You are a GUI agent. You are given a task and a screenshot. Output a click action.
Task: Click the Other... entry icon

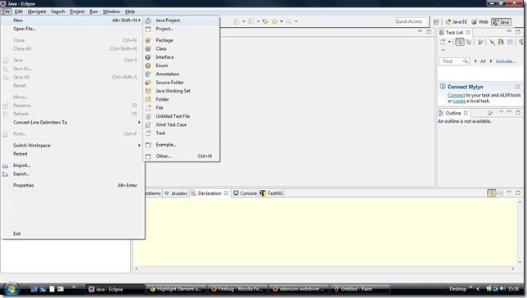(148, 156)
